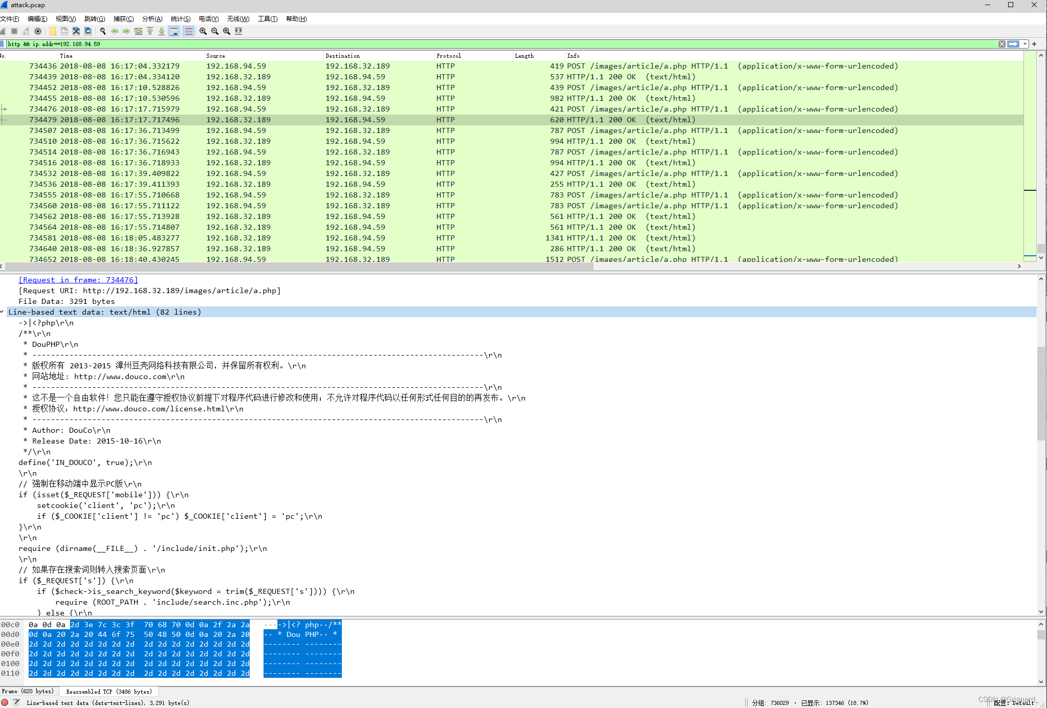The image size is (1047, 708).
Task: Click the find packet magnifier icon
Action: pyautogui.click(x=103, y=31)
